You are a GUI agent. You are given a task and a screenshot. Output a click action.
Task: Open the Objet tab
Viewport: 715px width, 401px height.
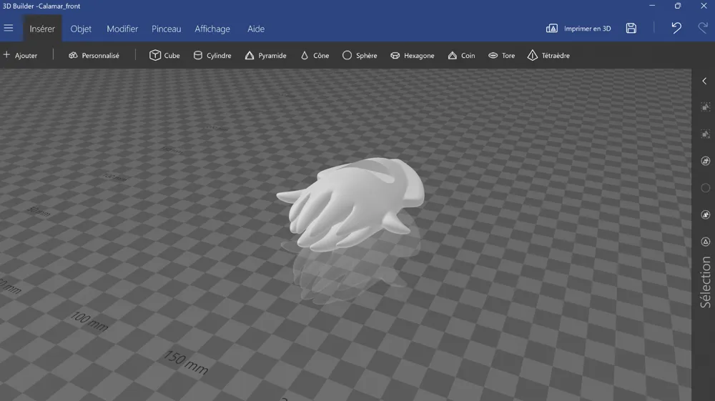81,29
